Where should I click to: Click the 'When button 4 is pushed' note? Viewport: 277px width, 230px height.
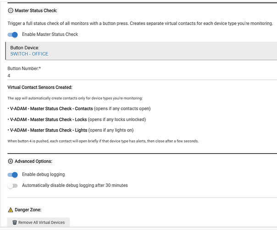point(103,141)
